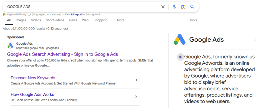The width and height of the screenshot is (278, 108).
Task: Click large Google Ads logo in knowledge panel
Action: pos(180,40)
